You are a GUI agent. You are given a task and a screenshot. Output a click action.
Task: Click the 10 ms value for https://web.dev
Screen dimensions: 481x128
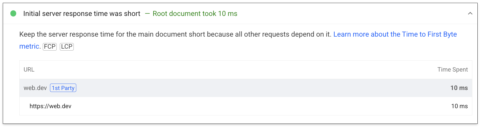(459, 106)
